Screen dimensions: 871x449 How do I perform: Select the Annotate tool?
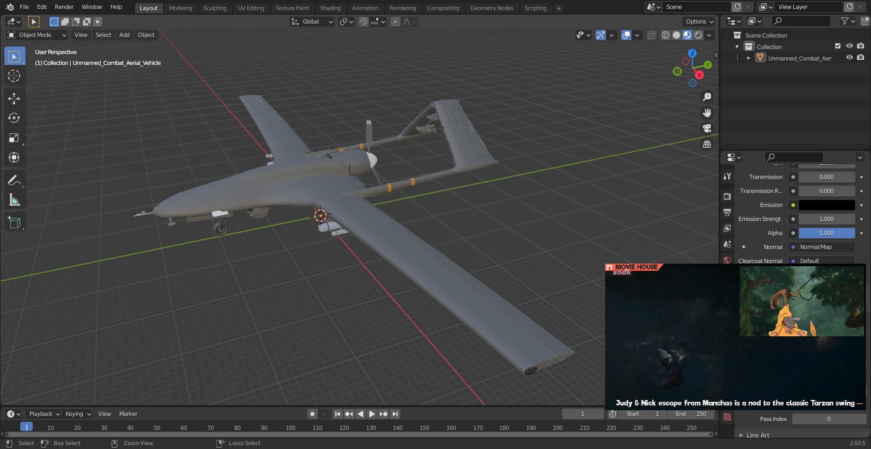14,181
